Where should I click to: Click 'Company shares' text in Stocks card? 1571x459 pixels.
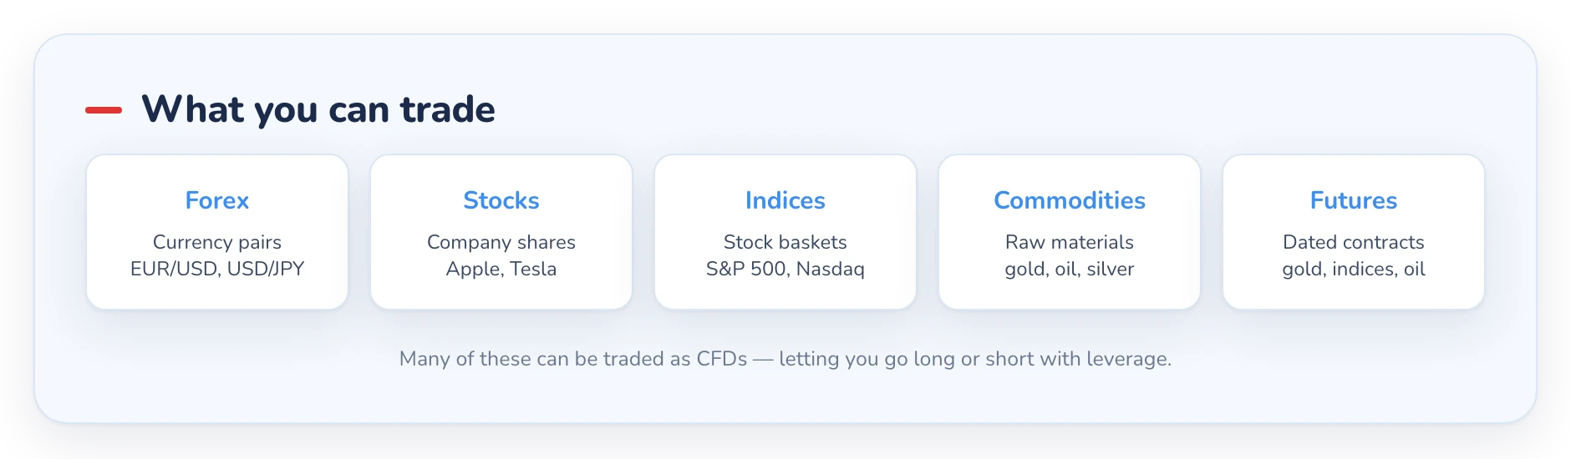click(501, 242)
